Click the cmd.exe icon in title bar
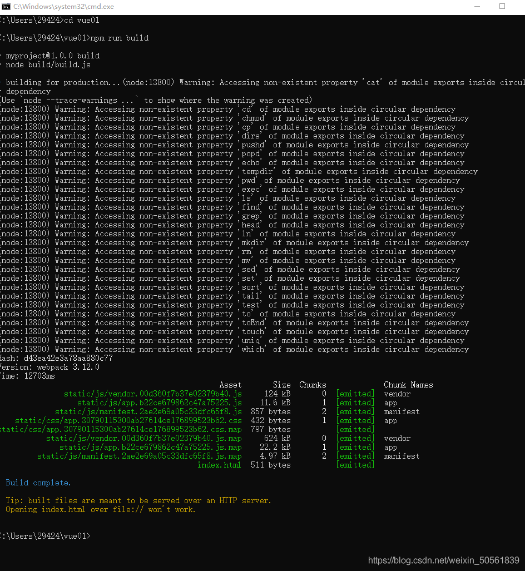This screenshot has height=571, width=525. coord(6,7)
